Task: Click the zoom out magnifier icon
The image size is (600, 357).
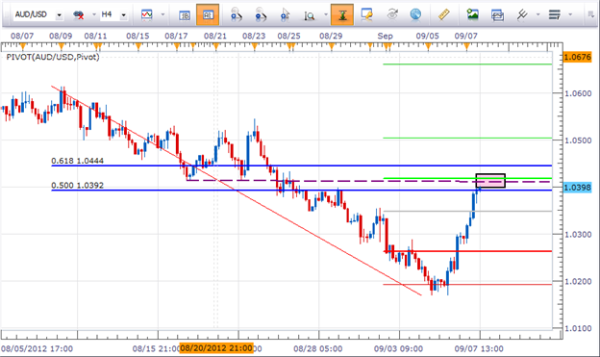Action: [261, 15]
